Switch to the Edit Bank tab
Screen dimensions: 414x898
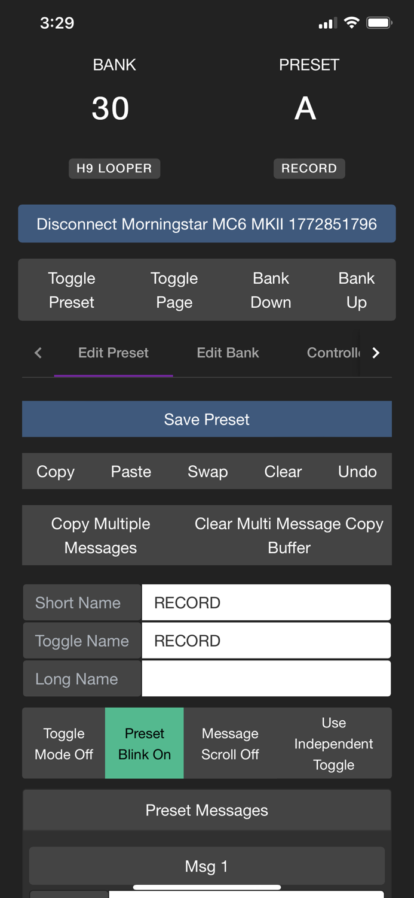point(228,353)
